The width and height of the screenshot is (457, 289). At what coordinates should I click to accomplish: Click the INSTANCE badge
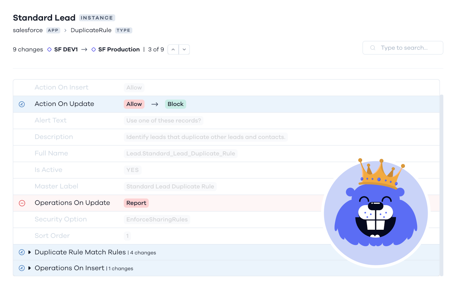point(97,18)
